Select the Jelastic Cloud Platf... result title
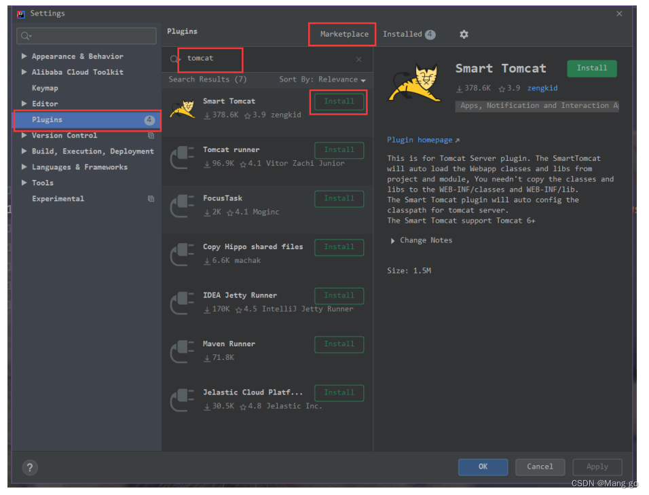This screenshot has width=649, height=495. coord(253,392)
